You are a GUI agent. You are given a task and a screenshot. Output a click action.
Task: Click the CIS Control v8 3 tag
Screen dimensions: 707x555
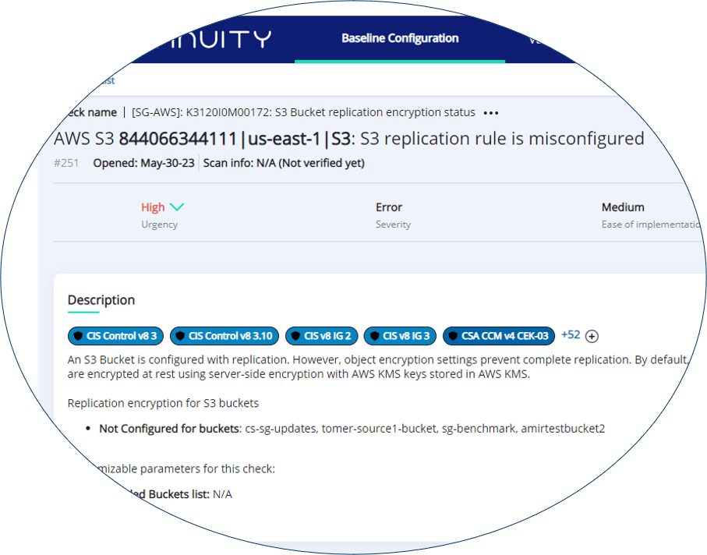click(115, 336)
